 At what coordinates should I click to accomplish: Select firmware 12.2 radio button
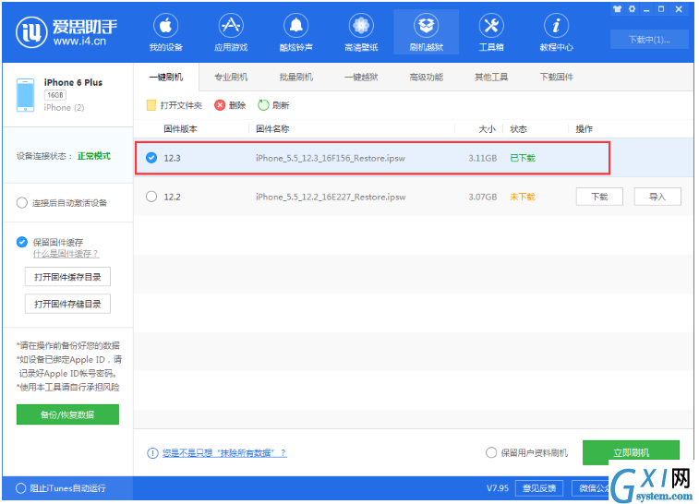tap(151, 197)
